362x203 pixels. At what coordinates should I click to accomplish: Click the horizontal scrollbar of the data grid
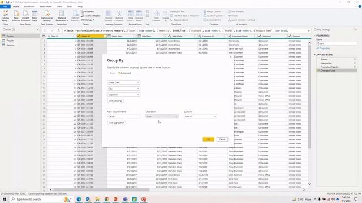point(101,189)
